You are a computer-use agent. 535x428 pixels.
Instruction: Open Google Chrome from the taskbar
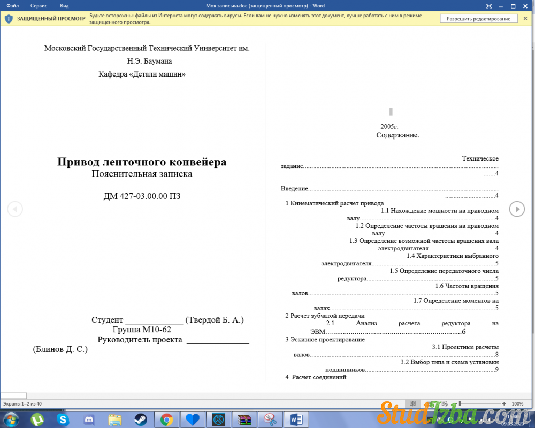coord(166,419)
